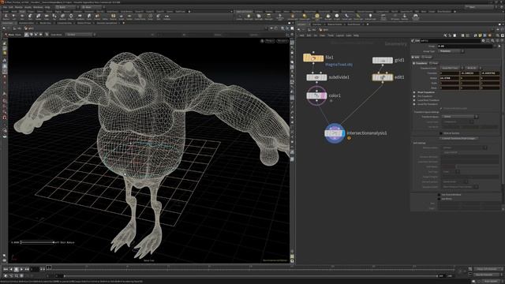Create an Area Light from the shelf
Screen dimensions: 505x284
coord(268,17)
